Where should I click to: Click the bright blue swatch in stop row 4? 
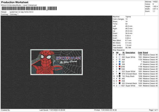[x=120, y=62]
